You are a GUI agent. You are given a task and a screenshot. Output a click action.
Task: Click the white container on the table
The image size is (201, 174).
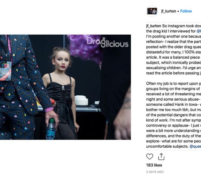click(81, 101)
